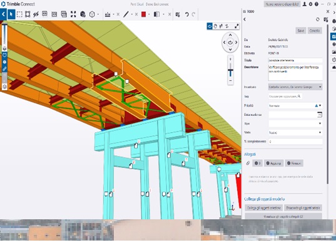Open the Stato dropdown

(295, 133)
